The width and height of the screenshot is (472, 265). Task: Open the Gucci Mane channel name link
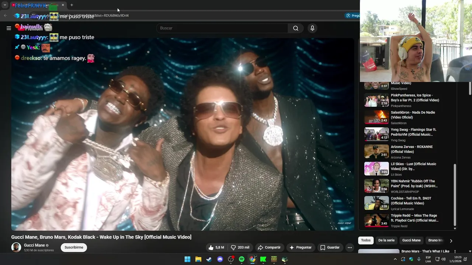coord(34,245)
